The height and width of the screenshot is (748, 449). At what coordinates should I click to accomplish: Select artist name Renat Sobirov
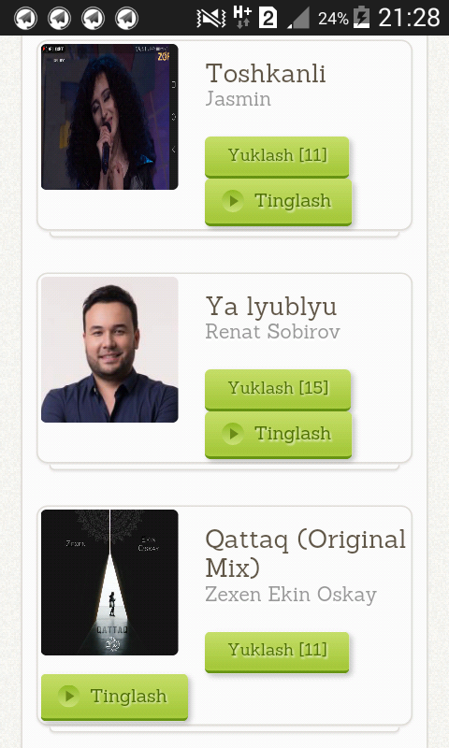coord(272,332)
